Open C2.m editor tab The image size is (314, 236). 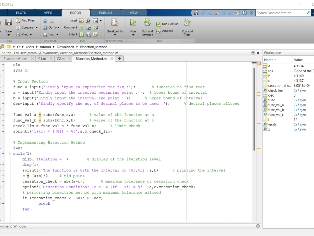61,59
